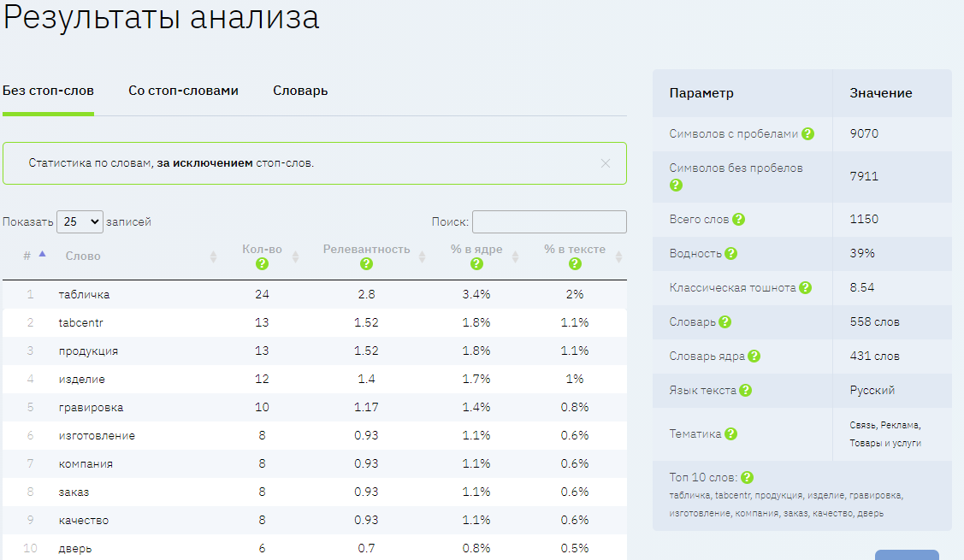Sort by Релевантность column arrows

click(x=422, y=256)
